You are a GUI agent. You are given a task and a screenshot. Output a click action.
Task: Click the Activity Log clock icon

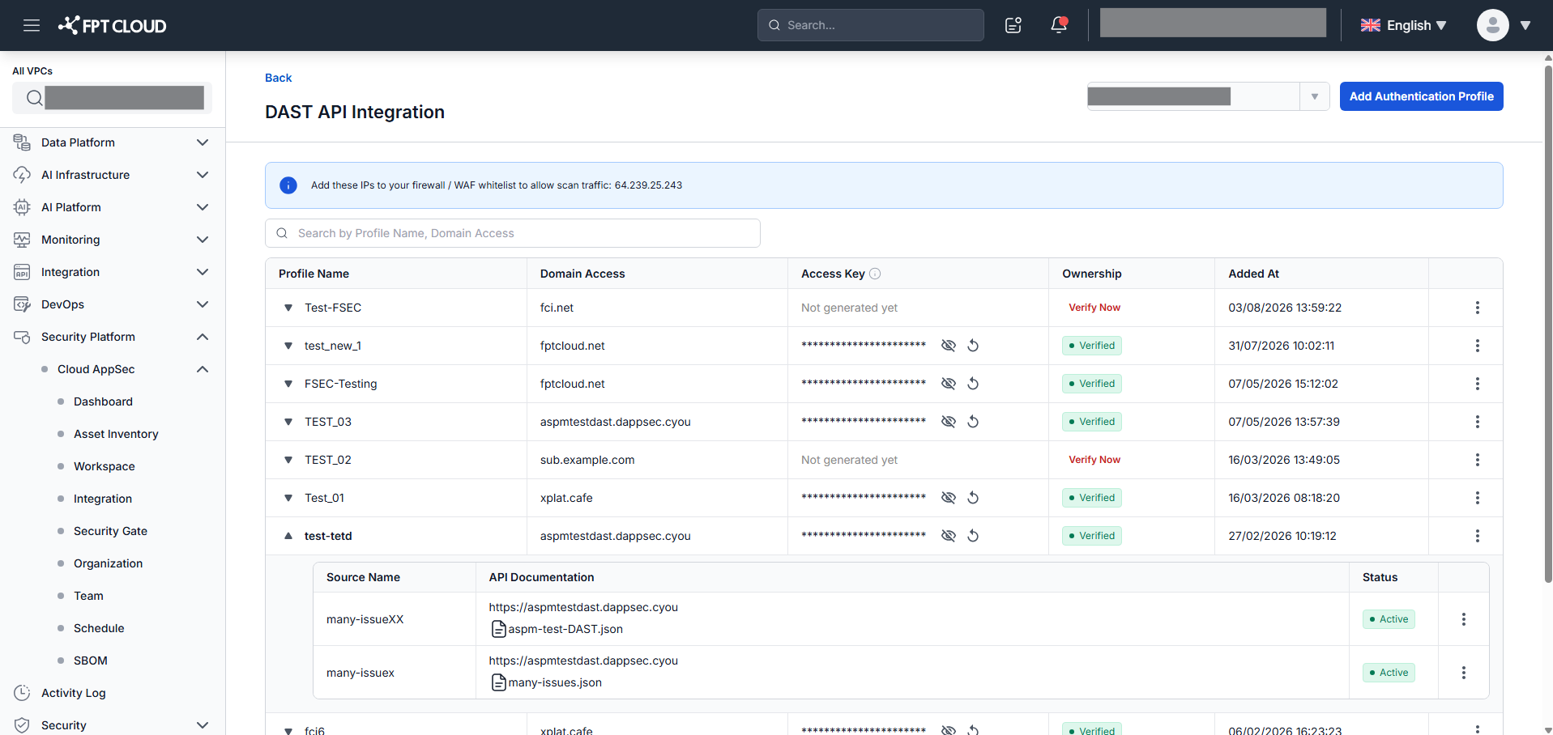pos(22,693)
